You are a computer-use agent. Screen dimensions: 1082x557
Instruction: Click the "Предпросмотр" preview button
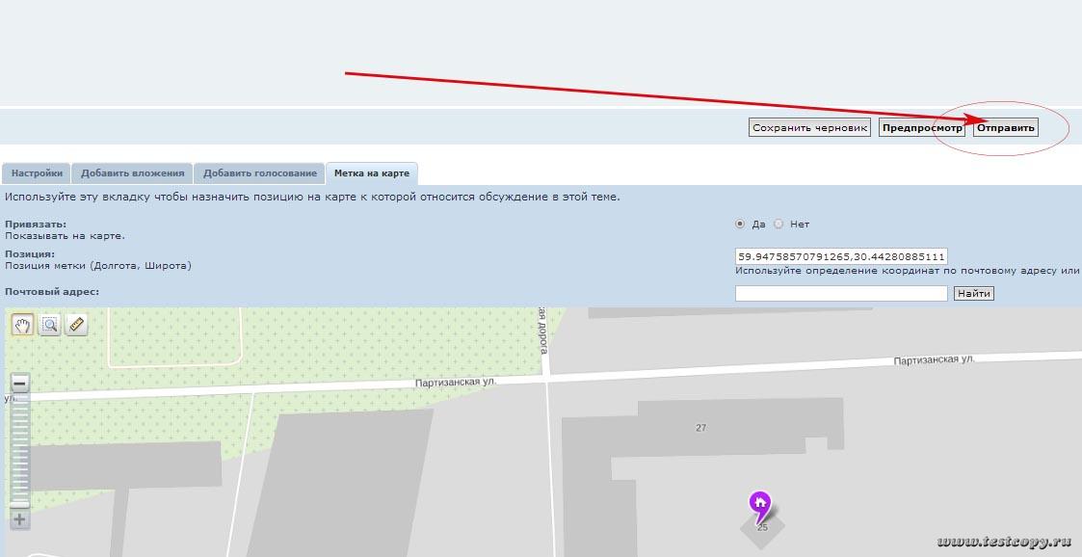[x=922, y=127]
